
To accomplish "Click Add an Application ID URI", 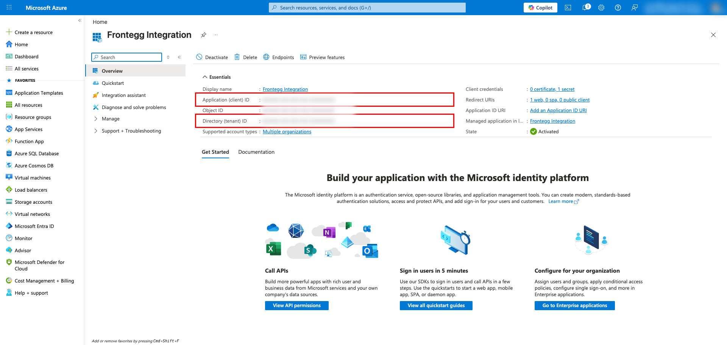I will [x=558, y=110].
